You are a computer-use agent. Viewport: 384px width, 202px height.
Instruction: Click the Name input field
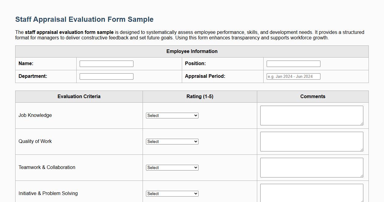click(x=106, y=64)
